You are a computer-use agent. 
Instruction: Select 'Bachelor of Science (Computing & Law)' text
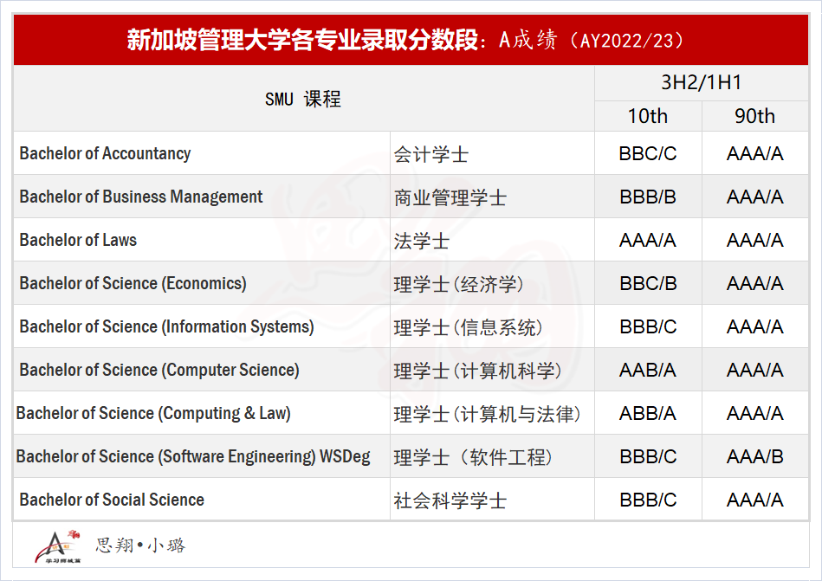click(x=153, y=413)
